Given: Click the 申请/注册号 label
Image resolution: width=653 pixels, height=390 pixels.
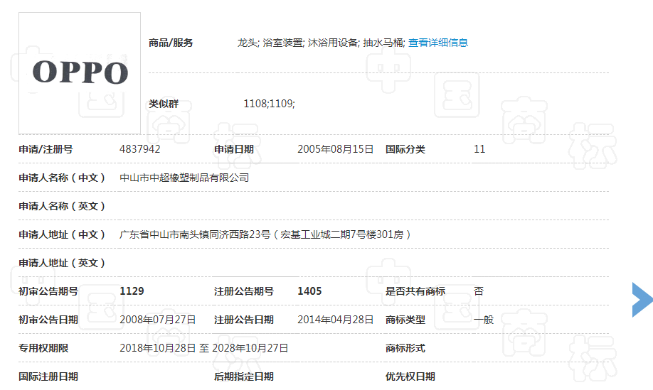Looking at the screenshot, I should coord(46,149).
